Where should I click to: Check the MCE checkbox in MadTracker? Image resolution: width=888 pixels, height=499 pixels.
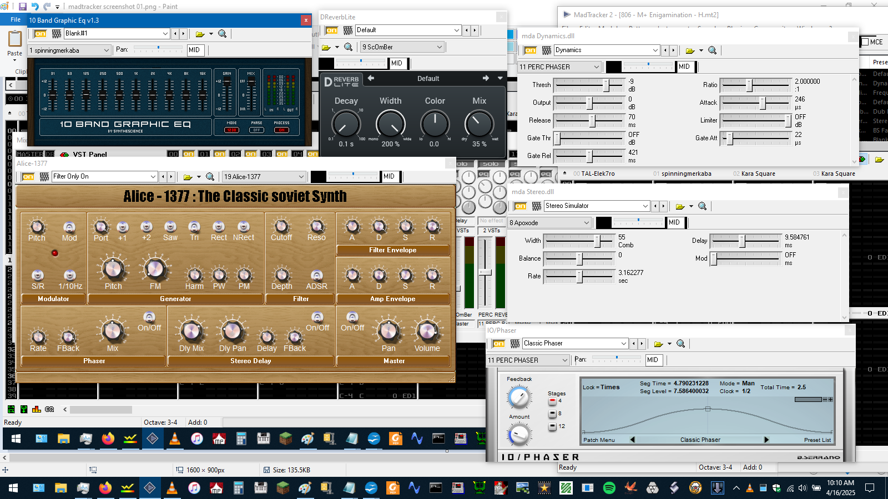(x=865, y=42)
